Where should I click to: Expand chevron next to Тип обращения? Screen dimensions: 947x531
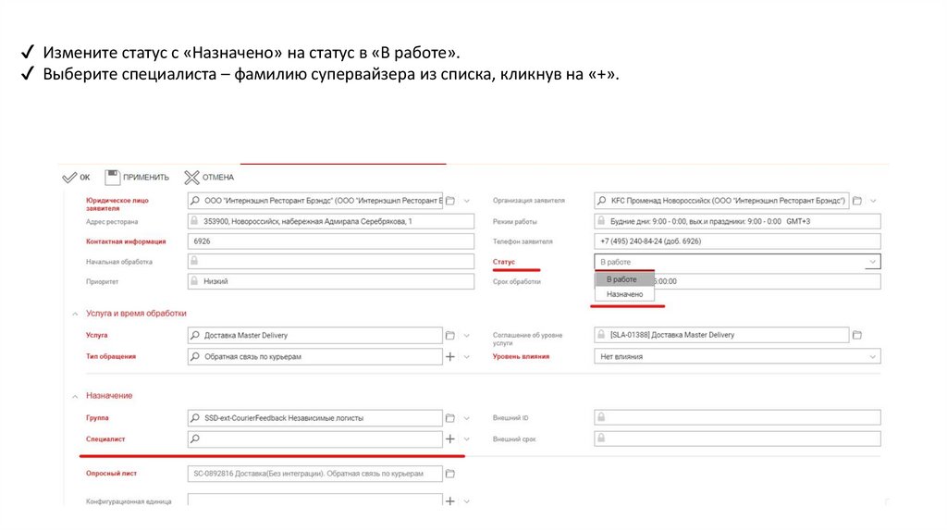click(466, 357)
